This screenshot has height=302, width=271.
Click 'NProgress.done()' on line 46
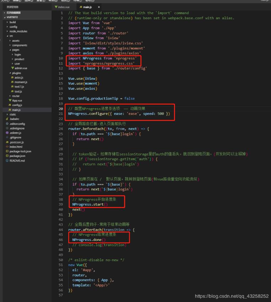click(89, 240)
